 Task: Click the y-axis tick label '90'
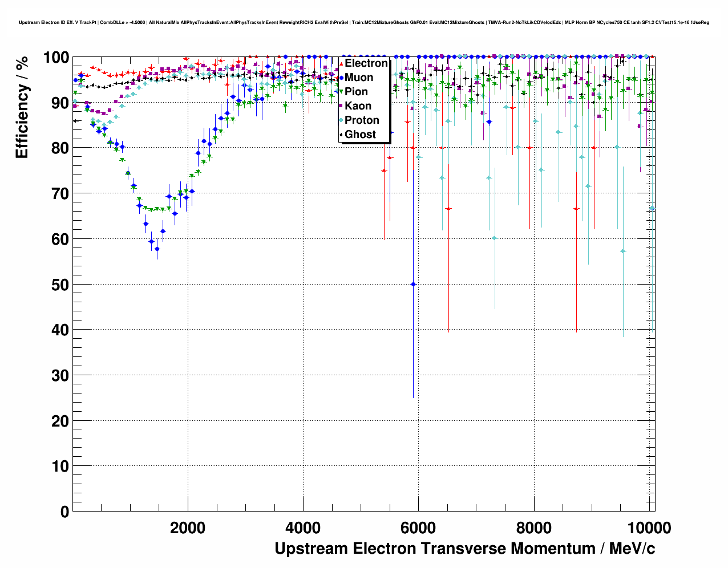[60, 103]
